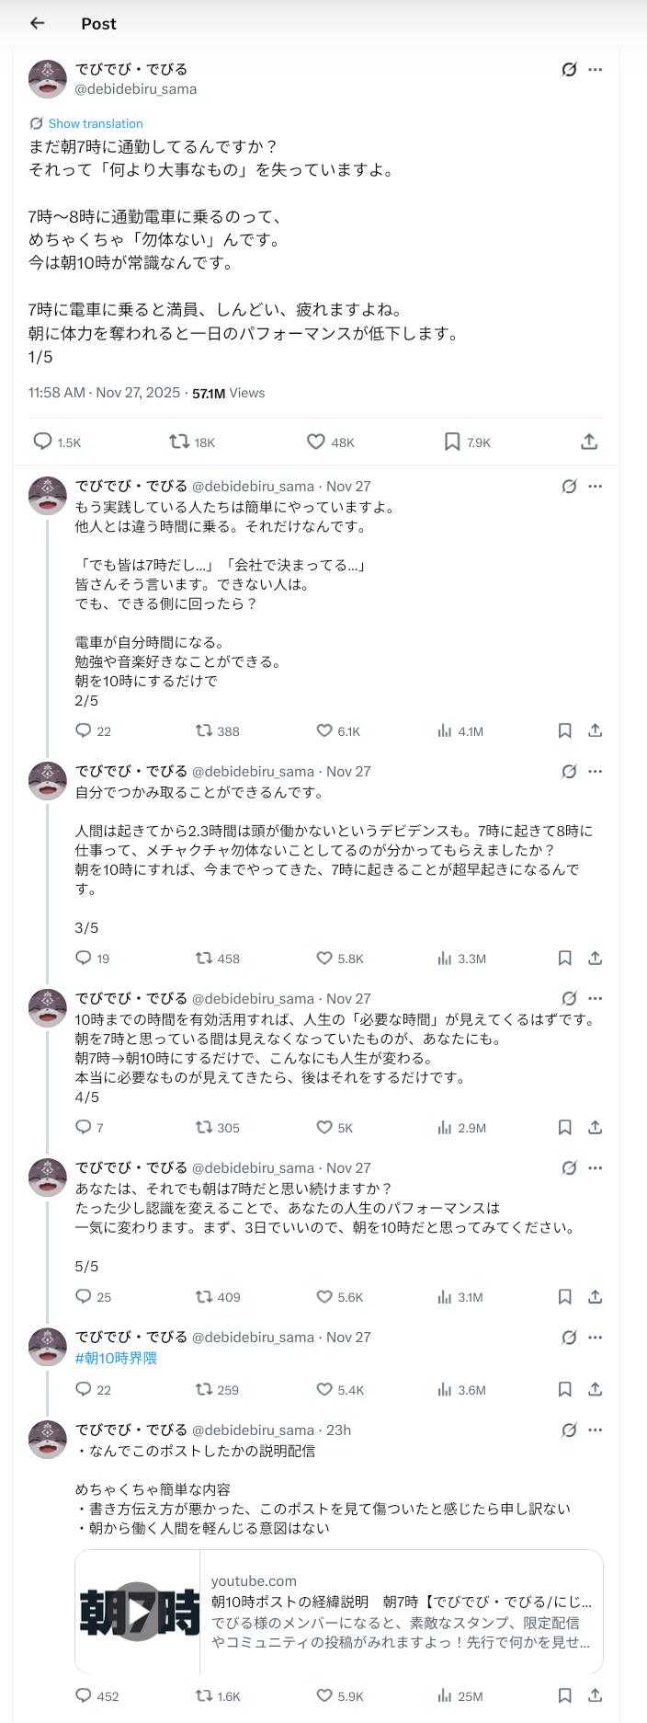
Task: Open the more options menu on the main post
Action: (596, 70)
